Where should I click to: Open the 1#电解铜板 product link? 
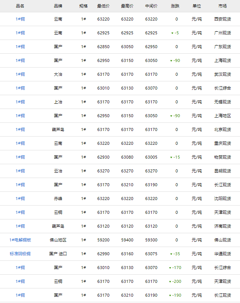[20, 240]
